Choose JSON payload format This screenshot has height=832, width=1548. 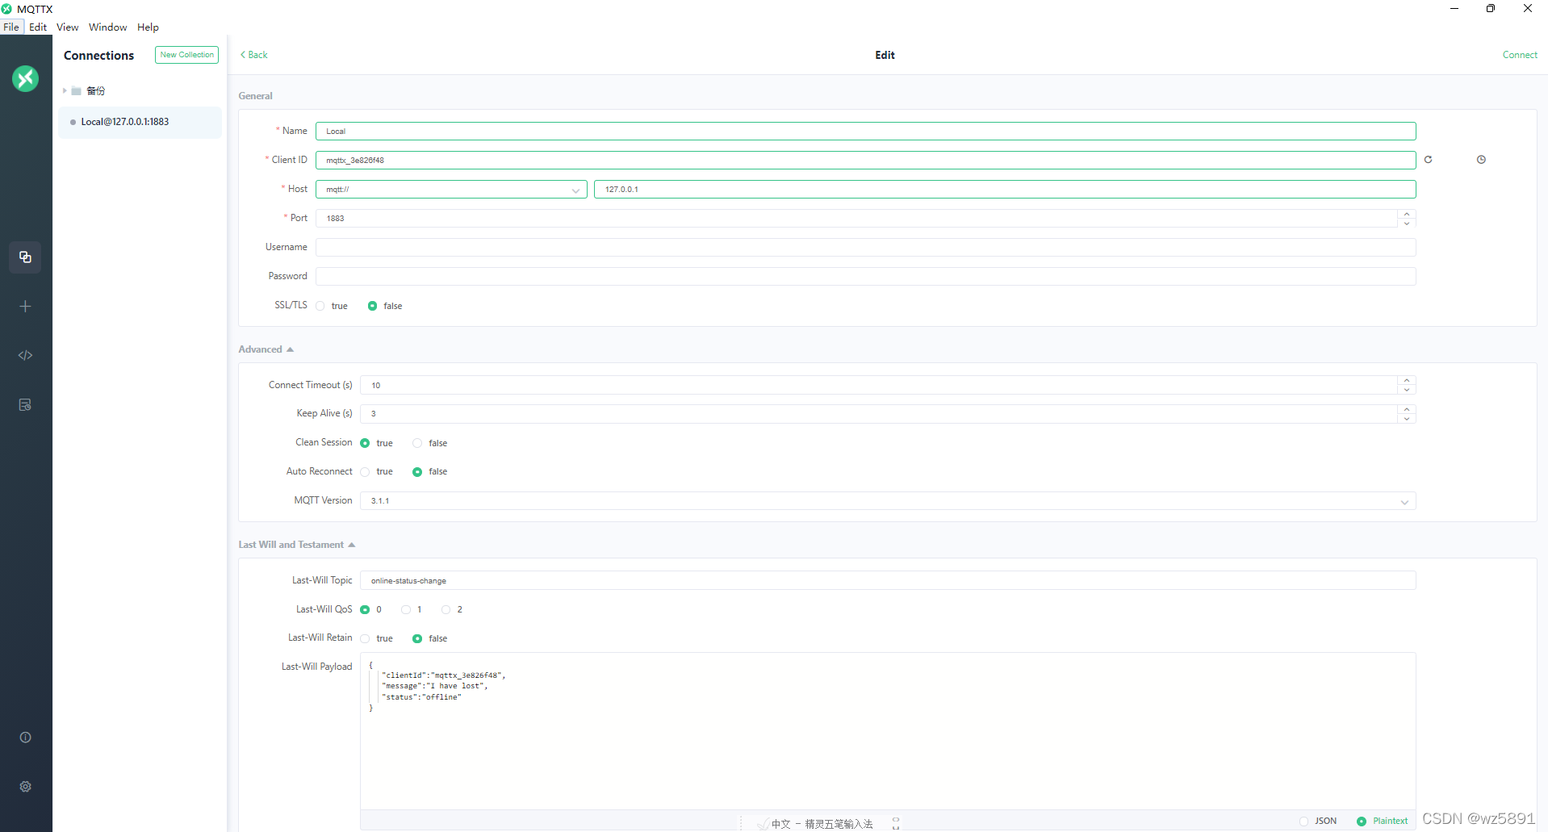(1303, 822)
